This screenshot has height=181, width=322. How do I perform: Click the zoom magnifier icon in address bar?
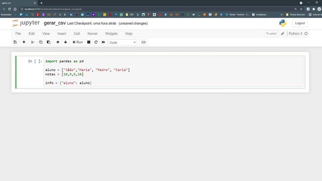click(295, 9)
